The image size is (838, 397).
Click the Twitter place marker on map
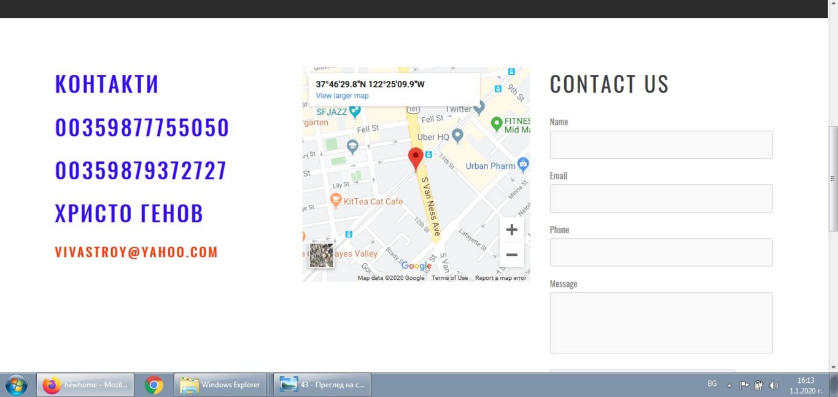pos(479,107)
